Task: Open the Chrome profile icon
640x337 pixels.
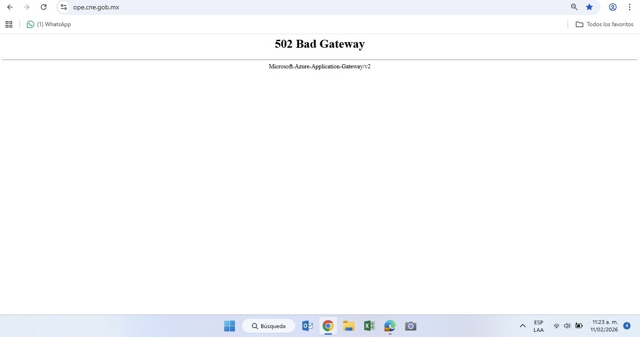Action: pos(612,7)
